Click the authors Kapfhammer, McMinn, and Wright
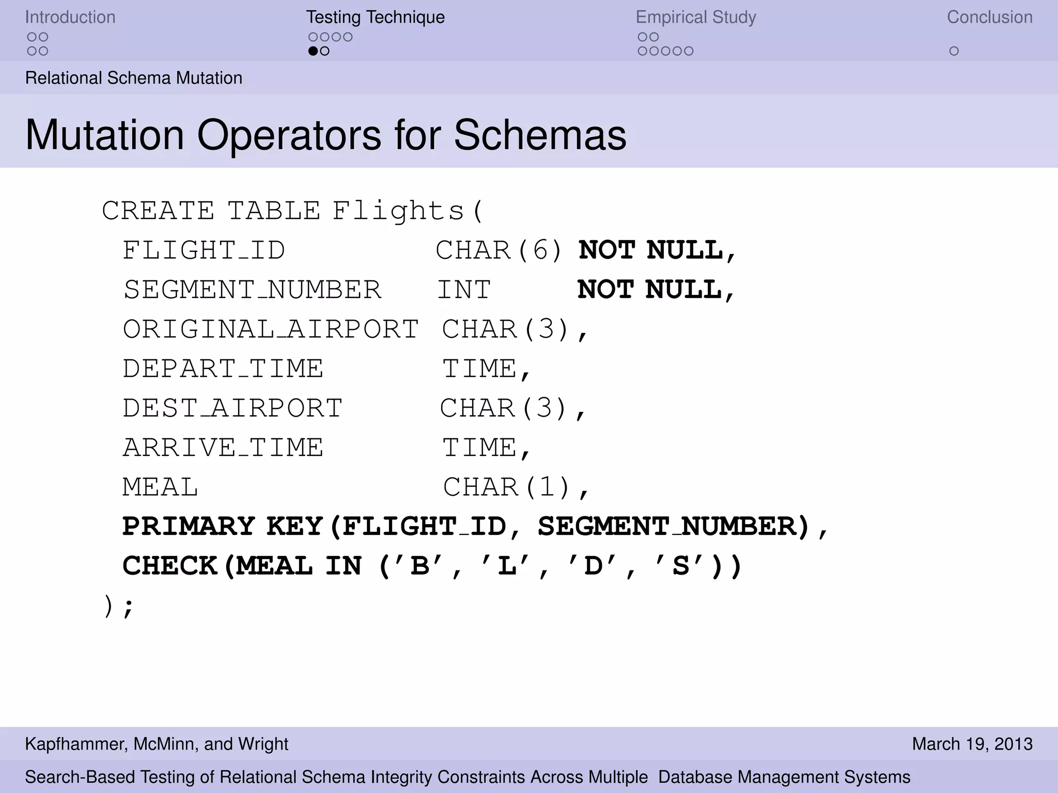Viewport: 1058px width, 793px height. click(157, 744)
